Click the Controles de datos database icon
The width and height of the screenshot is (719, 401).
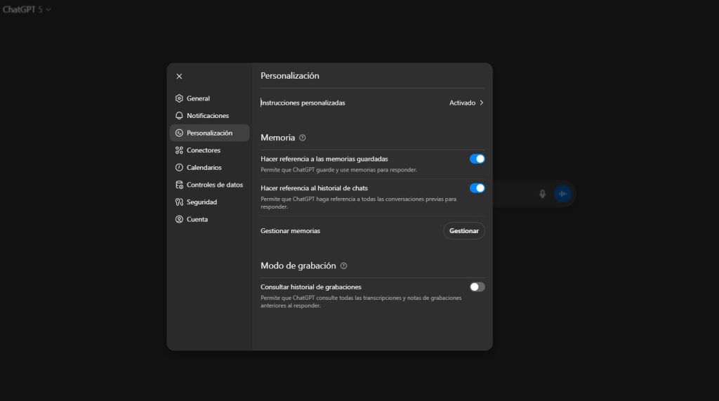[179, 185]
